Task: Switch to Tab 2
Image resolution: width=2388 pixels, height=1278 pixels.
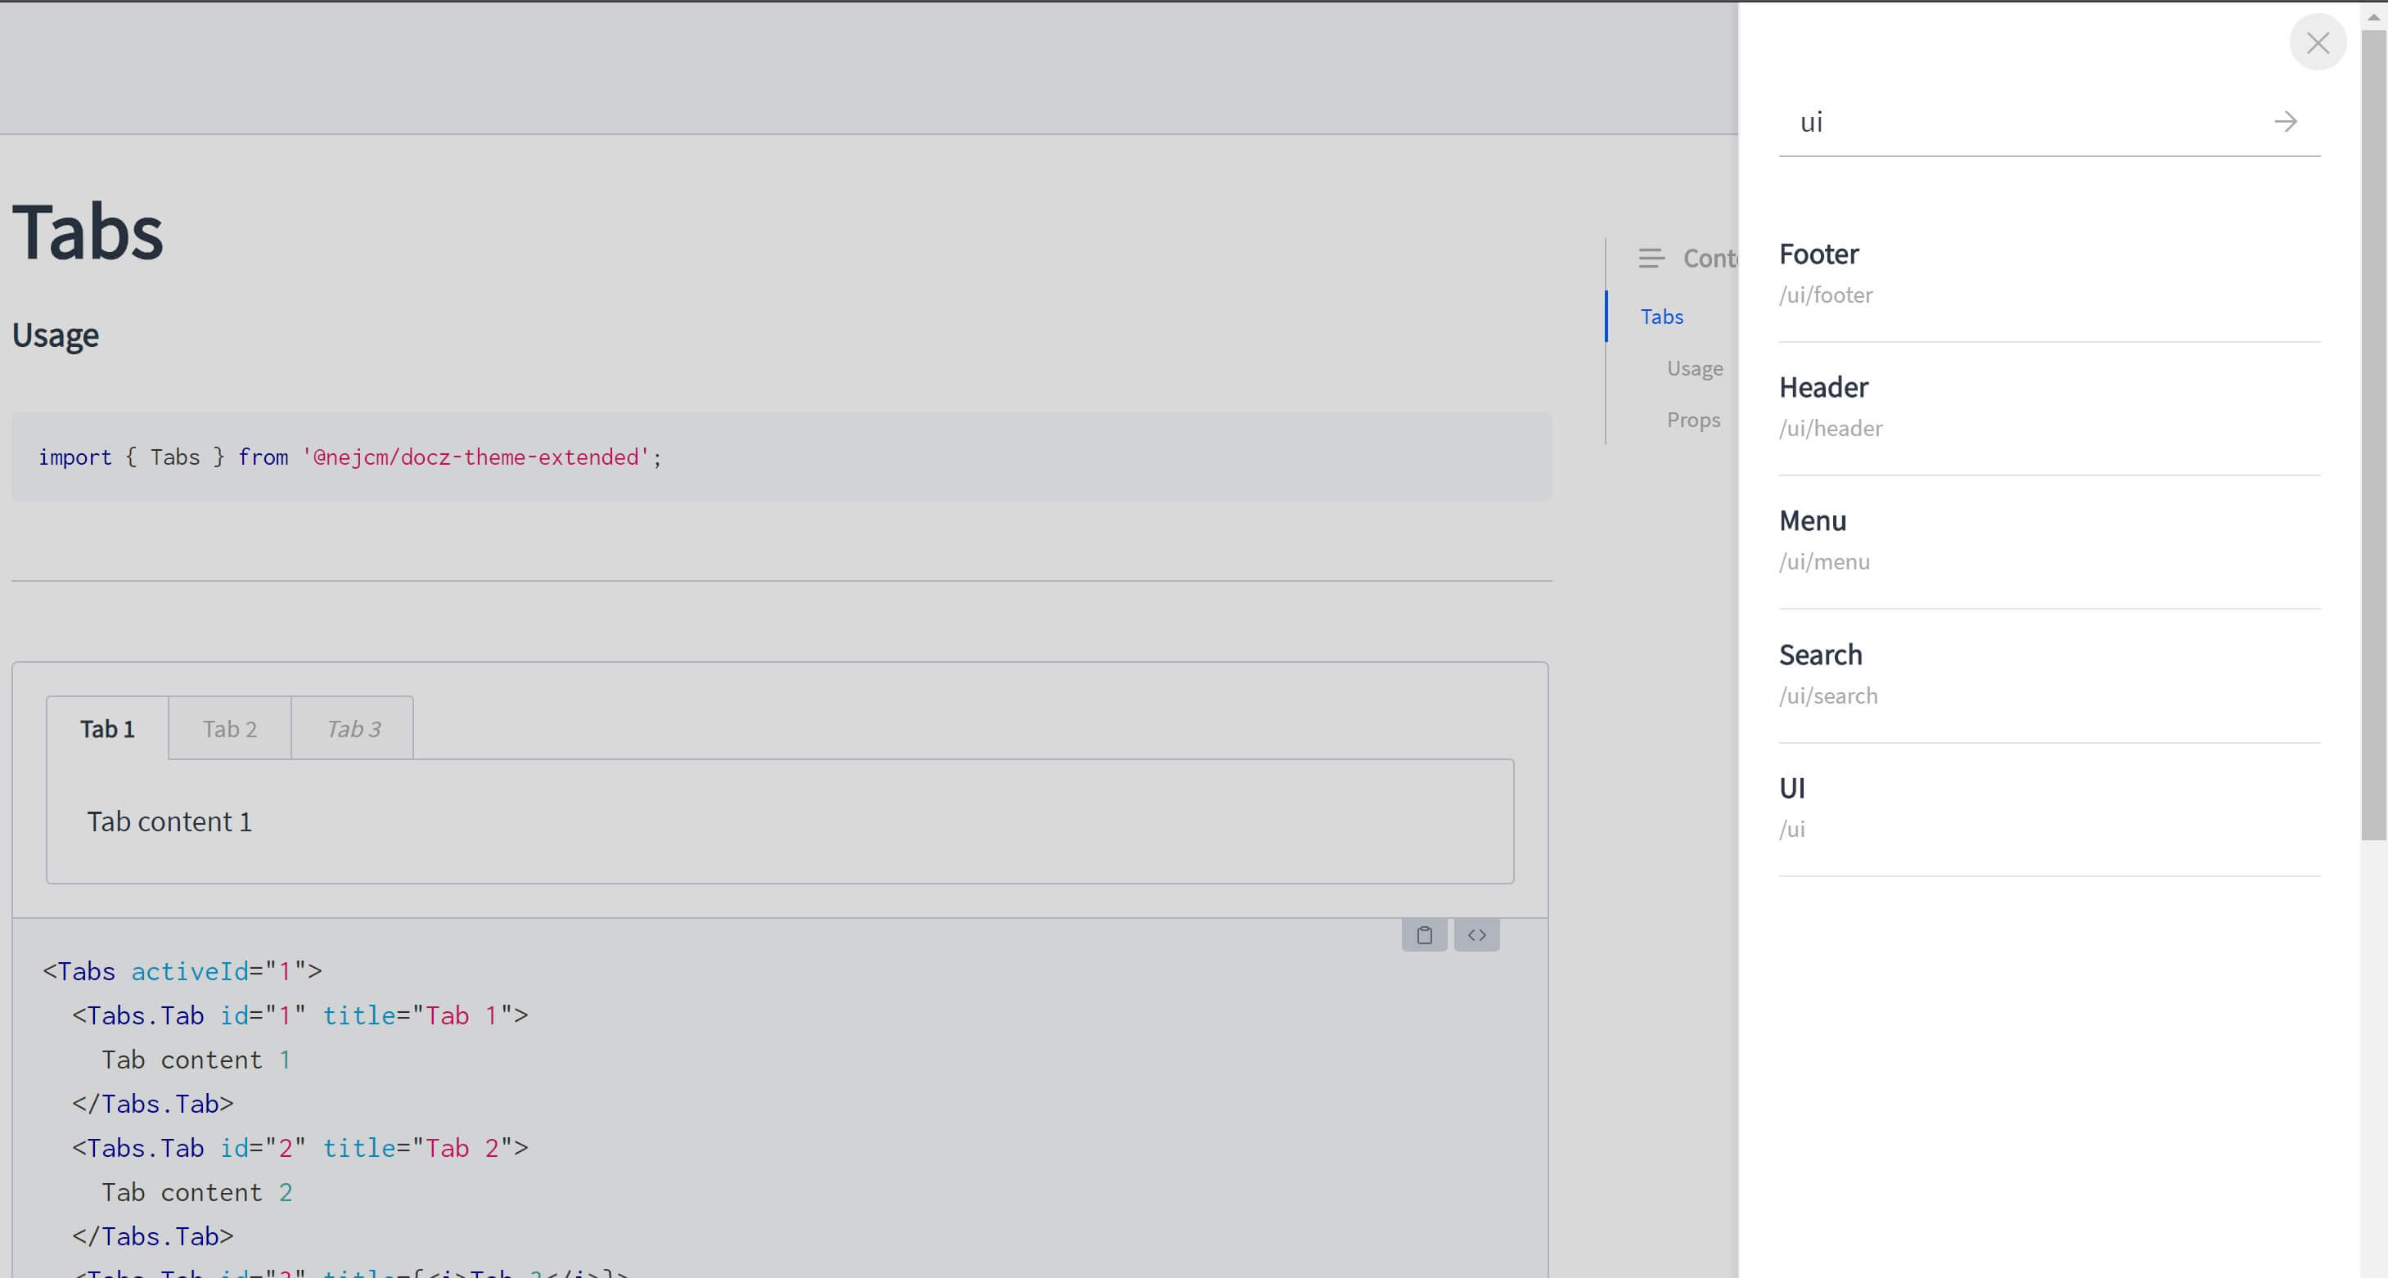Action: point(230,728)
